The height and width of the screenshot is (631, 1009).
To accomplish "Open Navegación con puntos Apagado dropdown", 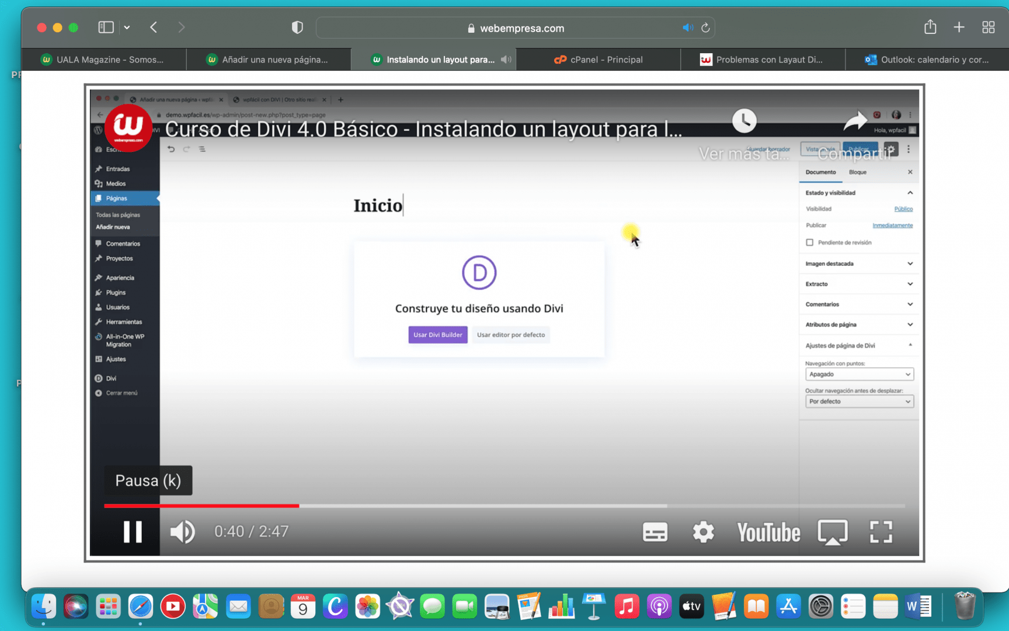I will tap(859, 375).
